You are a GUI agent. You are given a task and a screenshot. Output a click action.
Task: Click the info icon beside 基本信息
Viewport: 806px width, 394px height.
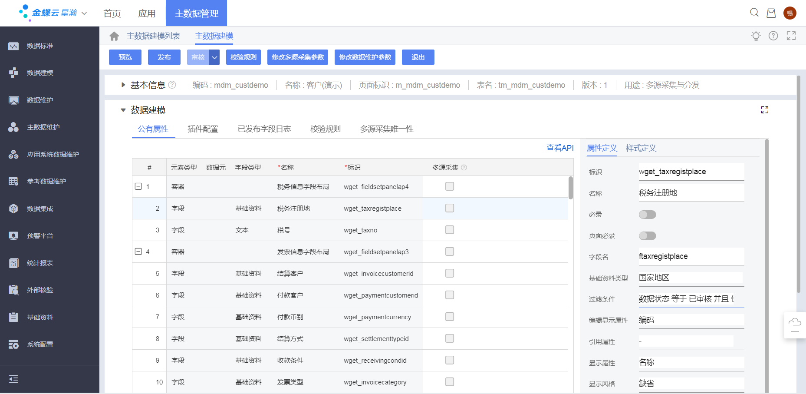click(172, 85)
